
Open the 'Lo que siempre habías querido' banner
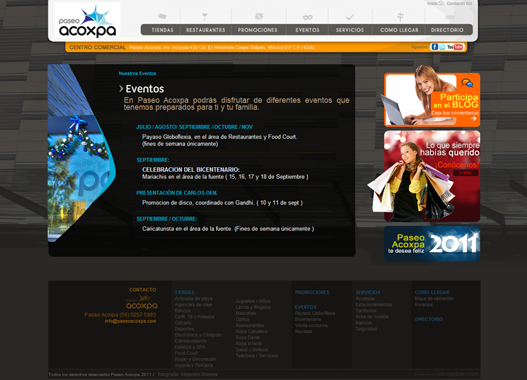click(x=432, y=176)
